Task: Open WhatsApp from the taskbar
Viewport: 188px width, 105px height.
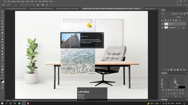Action: click(x=19, y=103)
